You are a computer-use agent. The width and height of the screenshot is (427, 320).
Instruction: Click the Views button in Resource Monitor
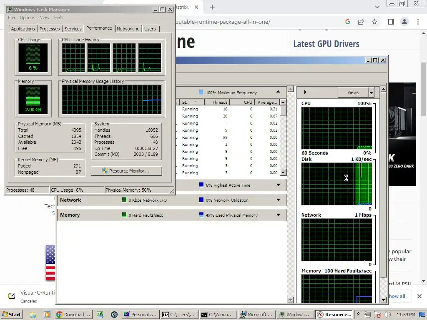353,92
